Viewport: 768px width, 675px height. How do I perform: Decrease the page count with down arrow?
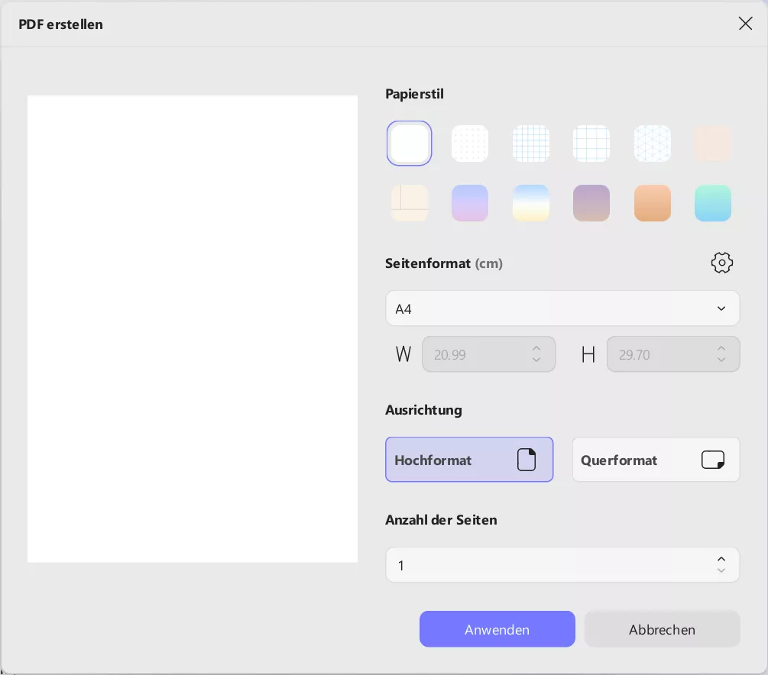coord(721,570)
